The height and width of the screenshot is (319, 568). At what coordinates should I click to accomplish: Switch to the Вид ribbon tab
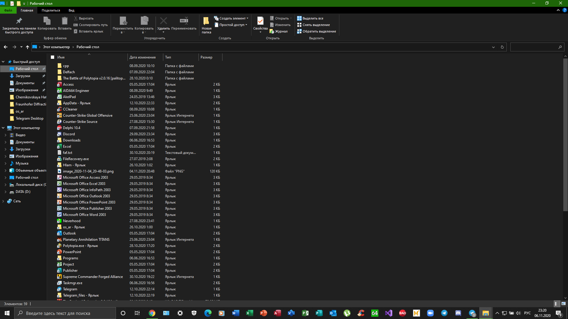[72, 10]
